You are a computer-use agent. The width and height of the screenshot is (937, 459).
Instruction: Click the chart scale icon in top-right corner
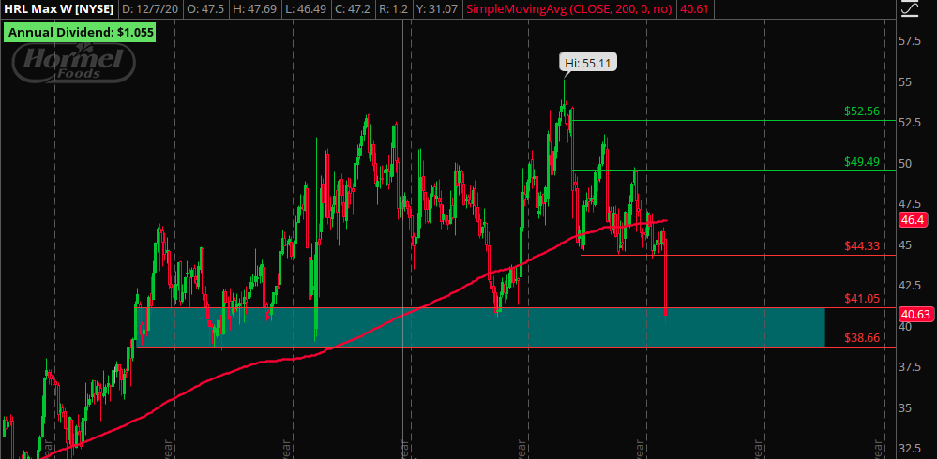click(909, 9)
